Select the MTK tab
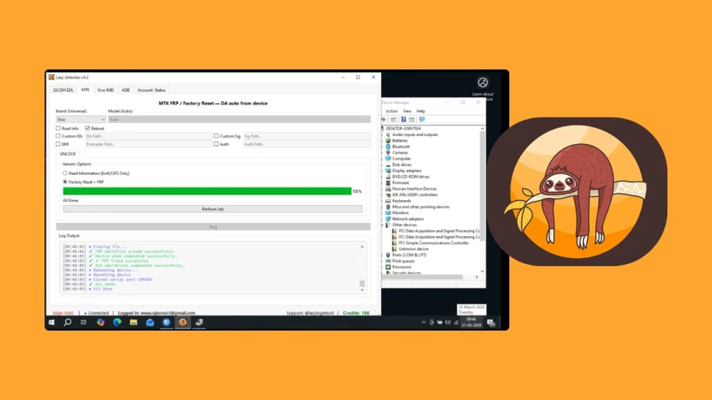The height and width of the screenshot is (400, 712). pos(86,90)
